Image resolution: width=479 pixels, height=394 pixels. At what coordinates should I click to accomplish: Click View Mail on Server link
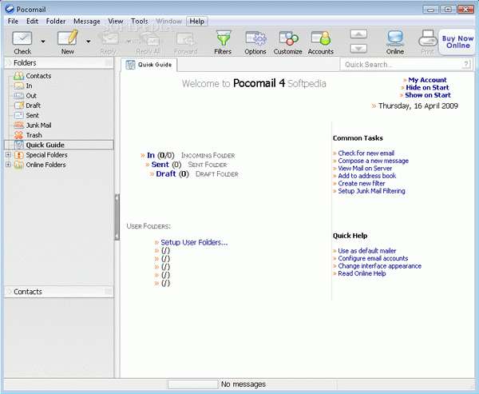click(x=365, y=169)
